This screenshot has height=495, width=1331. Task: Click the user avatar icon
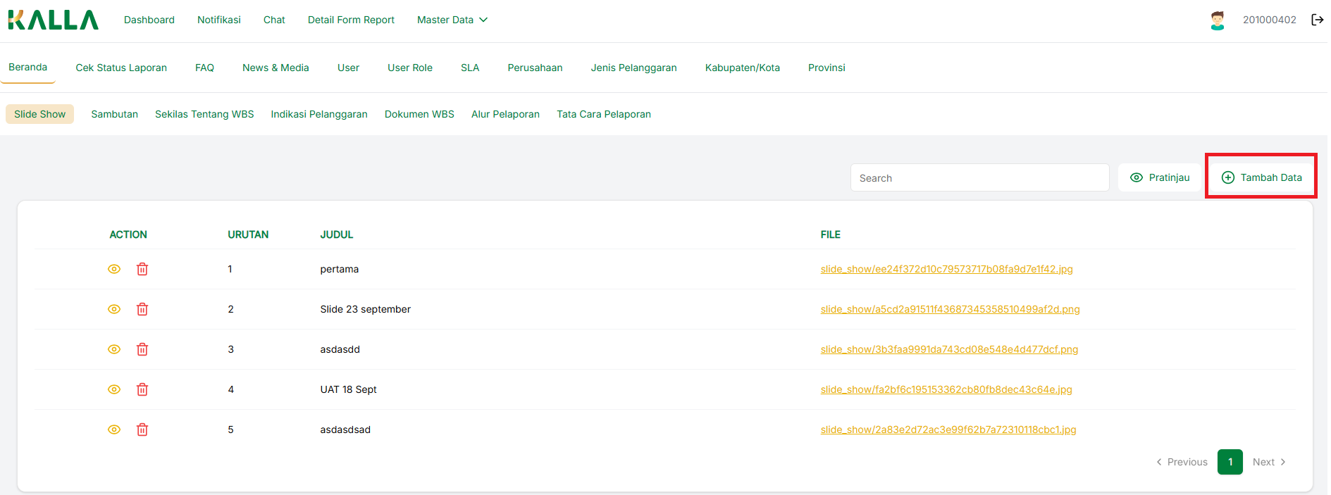point(1217,20)
